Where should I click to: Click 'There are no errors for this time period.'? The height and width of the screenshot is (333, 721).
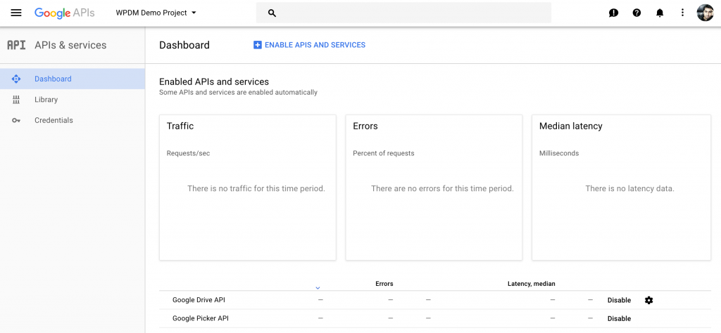click(x=442, y=188)
